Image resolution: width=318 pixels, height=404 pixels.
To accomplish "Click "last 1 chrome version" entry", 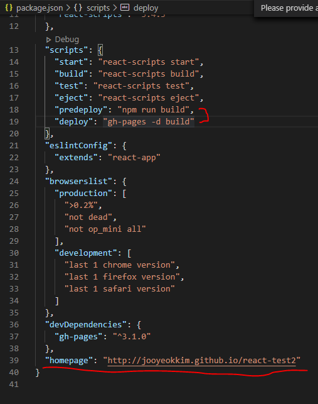I will [x=120, y=265].
